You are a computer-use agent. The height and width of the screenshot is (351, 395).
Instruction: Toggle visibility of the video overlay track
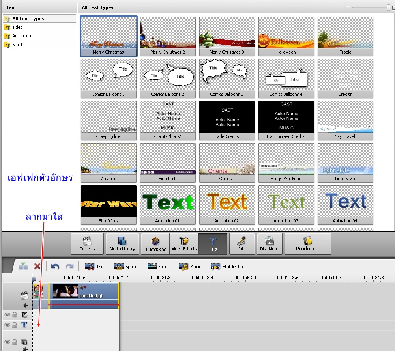(7, 342)
